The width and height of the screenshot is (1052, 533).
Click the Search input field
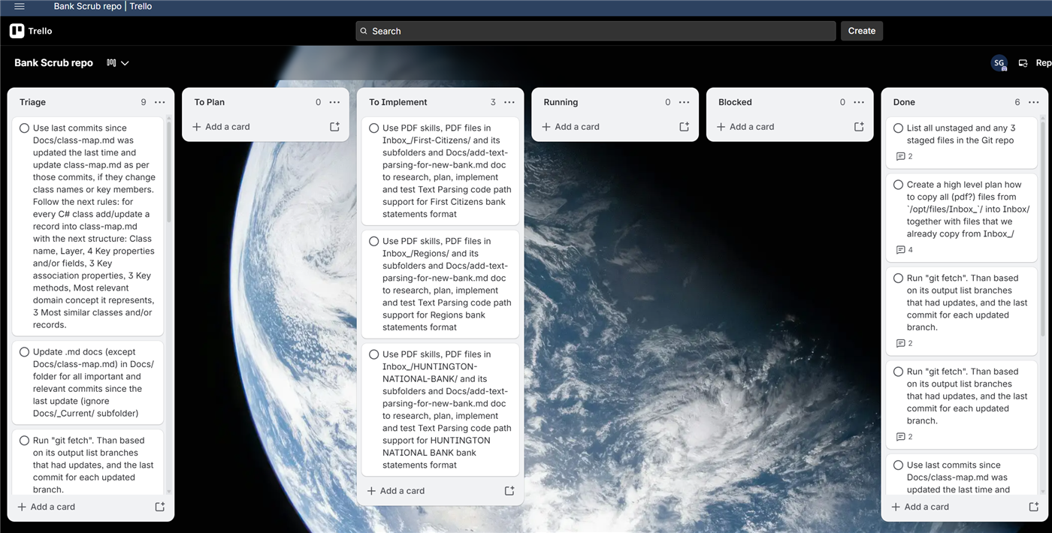[x=595, y=31]
